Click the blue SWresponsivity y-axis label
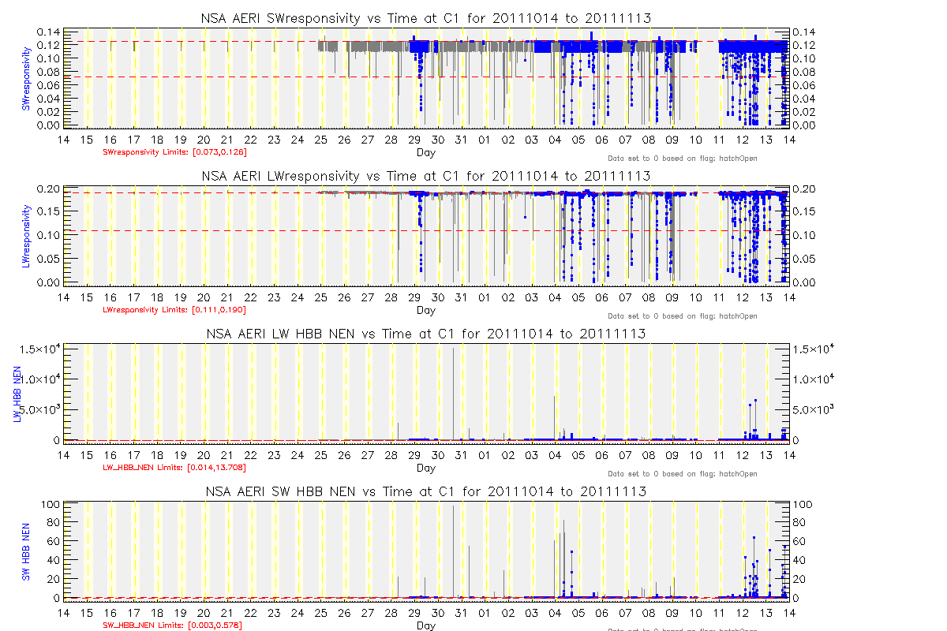Viewport: 947px width, 631px height. pyautogui.click(x=26, y=78)
